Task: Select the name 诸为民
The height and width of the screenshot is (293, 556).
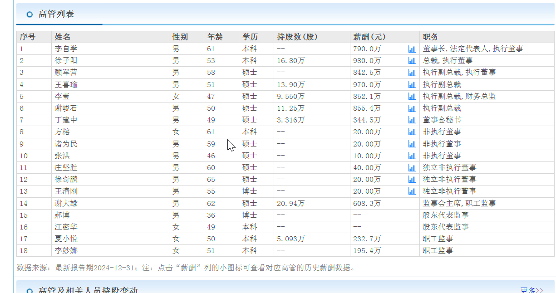Action: pos(66,144)
